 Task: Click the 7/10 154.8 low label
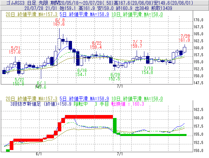(x=147, y=70)
